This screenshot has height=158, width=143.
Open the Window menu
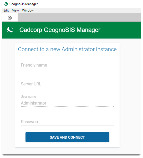[28, 10]
